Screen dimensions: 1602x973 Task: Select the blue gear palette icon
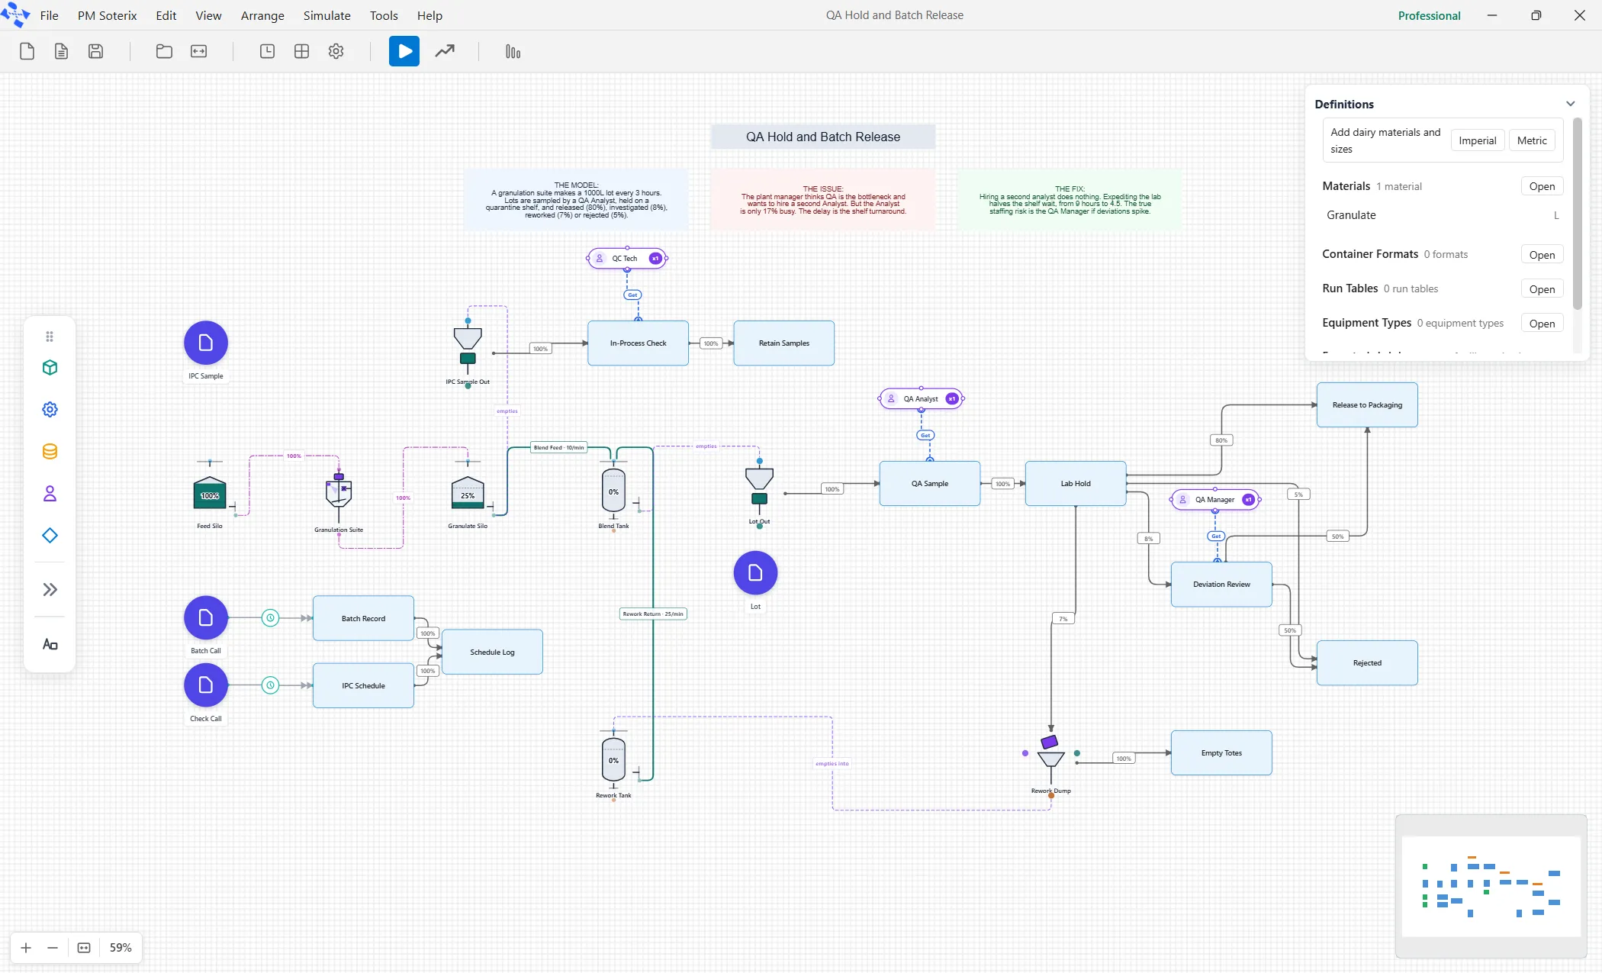click(x=50, y=410)
